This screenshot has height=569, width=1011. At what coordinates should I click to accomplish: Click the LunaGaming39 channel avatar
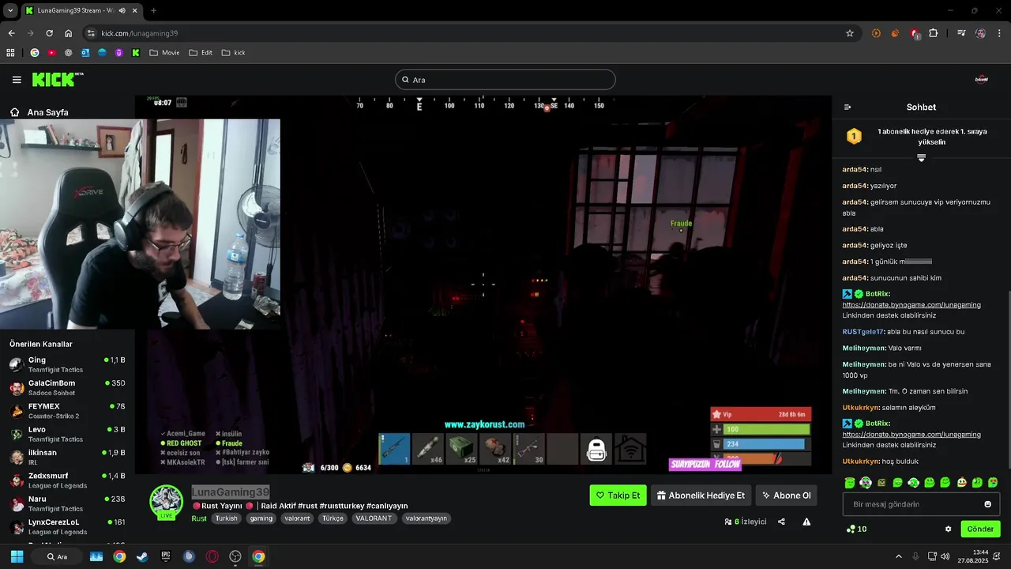(x=167, y=501)
